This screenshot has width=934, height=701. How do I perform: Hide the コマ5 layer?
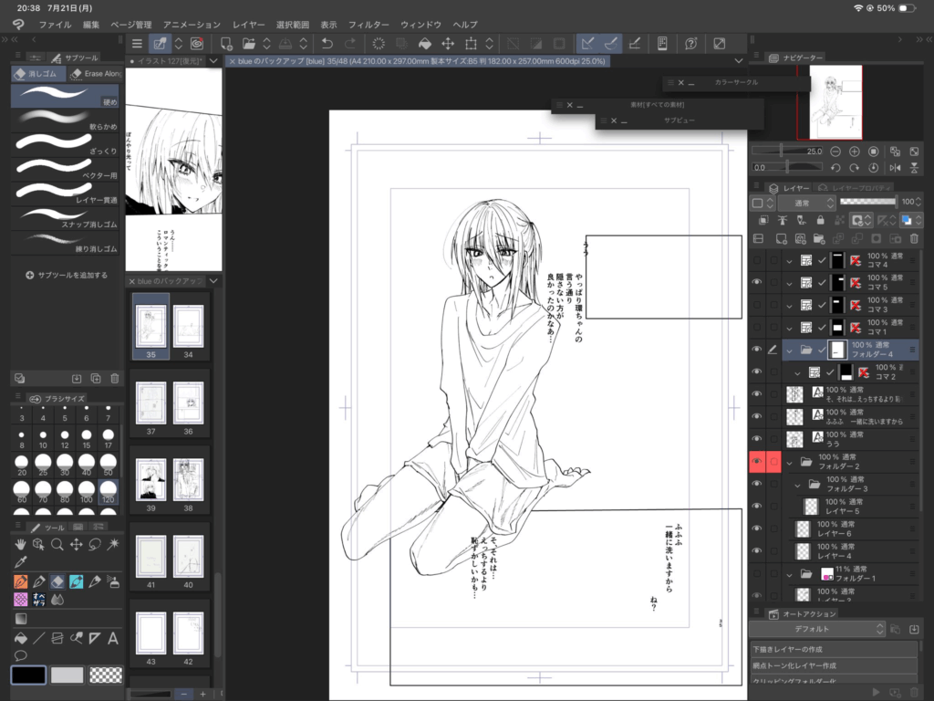click(756, 283)
